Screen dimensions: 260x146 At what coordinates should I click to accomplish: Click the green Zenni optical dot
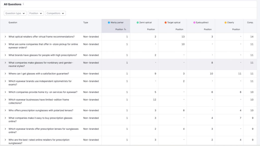point(138,23)
